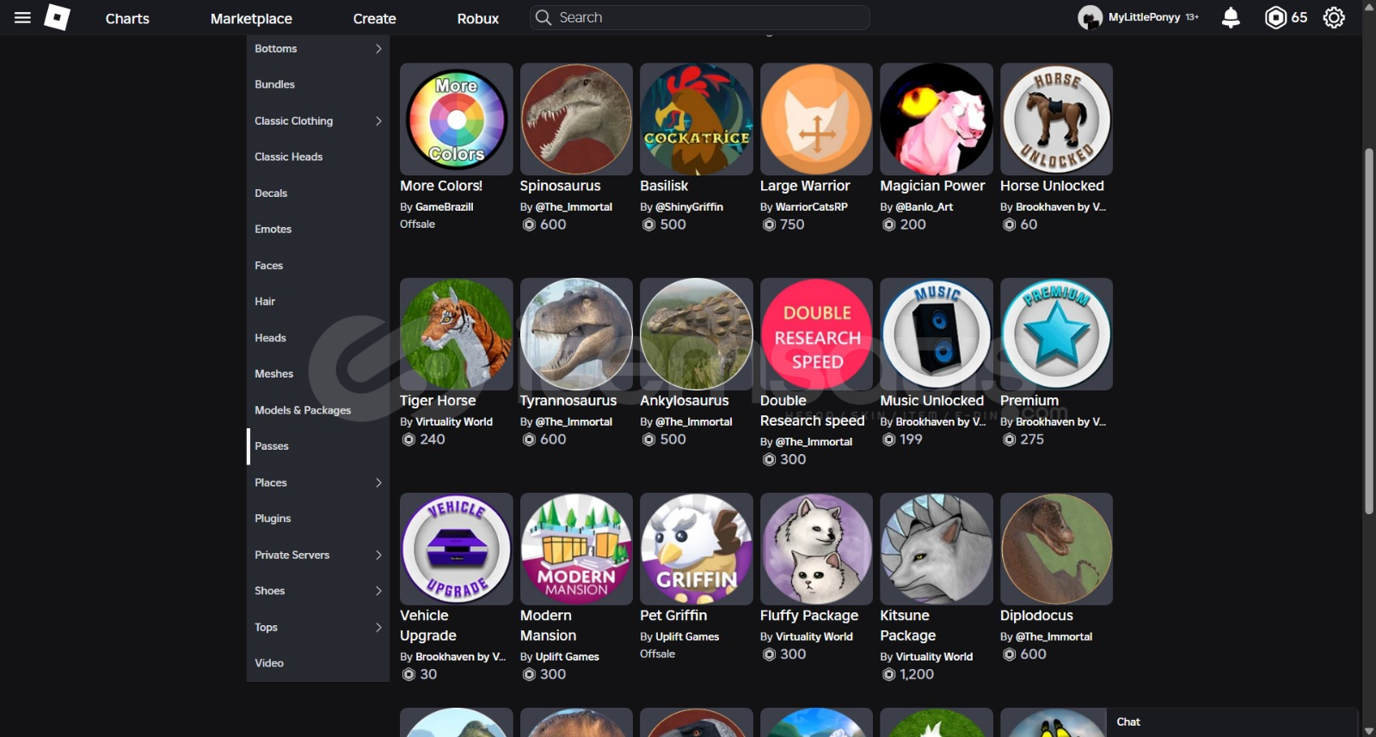This screenshot has width=1376, height=737.
Task: Open the notifications bell
Action: coord(1231,17)
